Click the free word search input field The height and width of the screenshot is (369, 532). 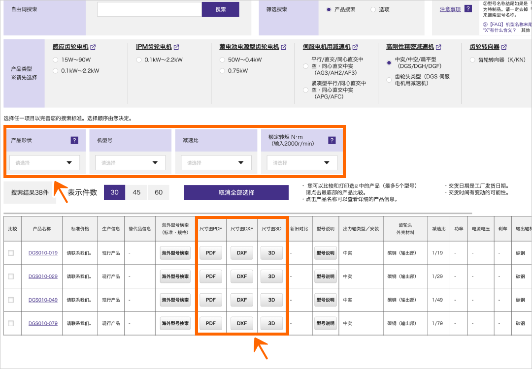150,9
